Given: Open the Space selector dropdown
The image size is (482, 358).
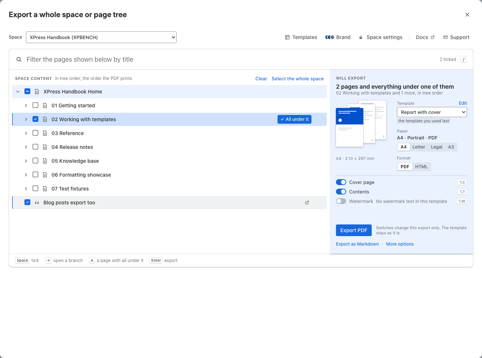Looking at the screenshot, I should point(101,37).
